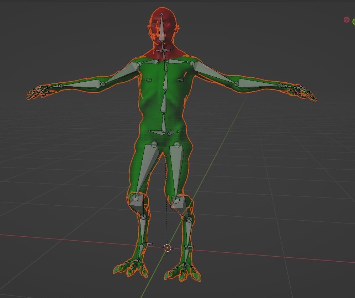Select the shoulder bone on screen-right side

click(178, 62)
